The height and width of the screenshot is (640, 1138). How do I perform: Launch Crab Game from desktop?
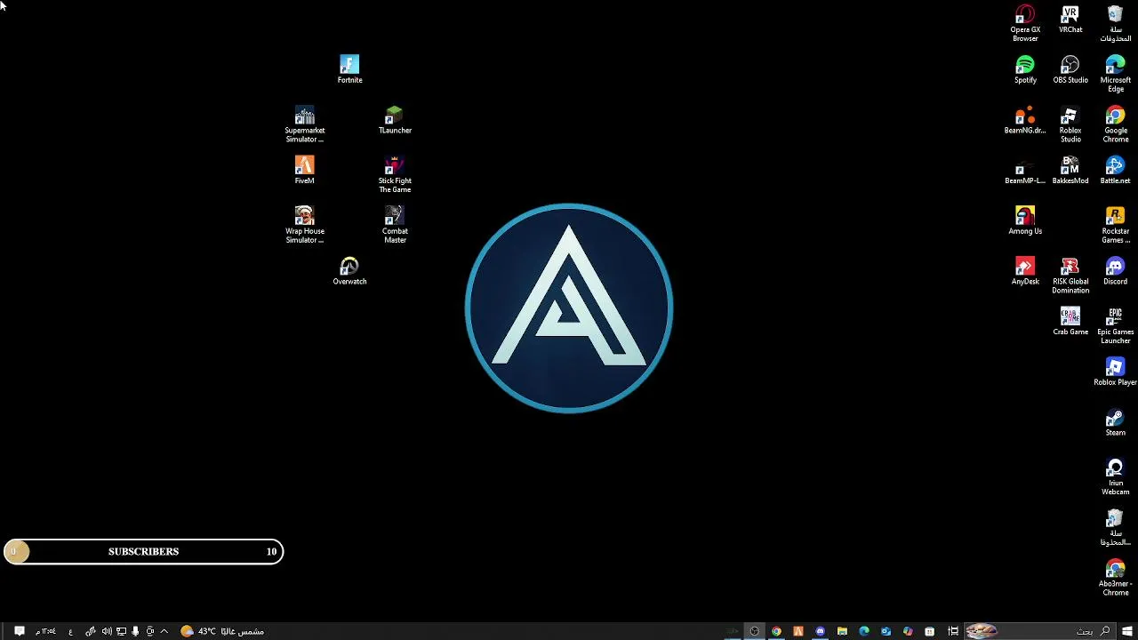coord(1070,322)
